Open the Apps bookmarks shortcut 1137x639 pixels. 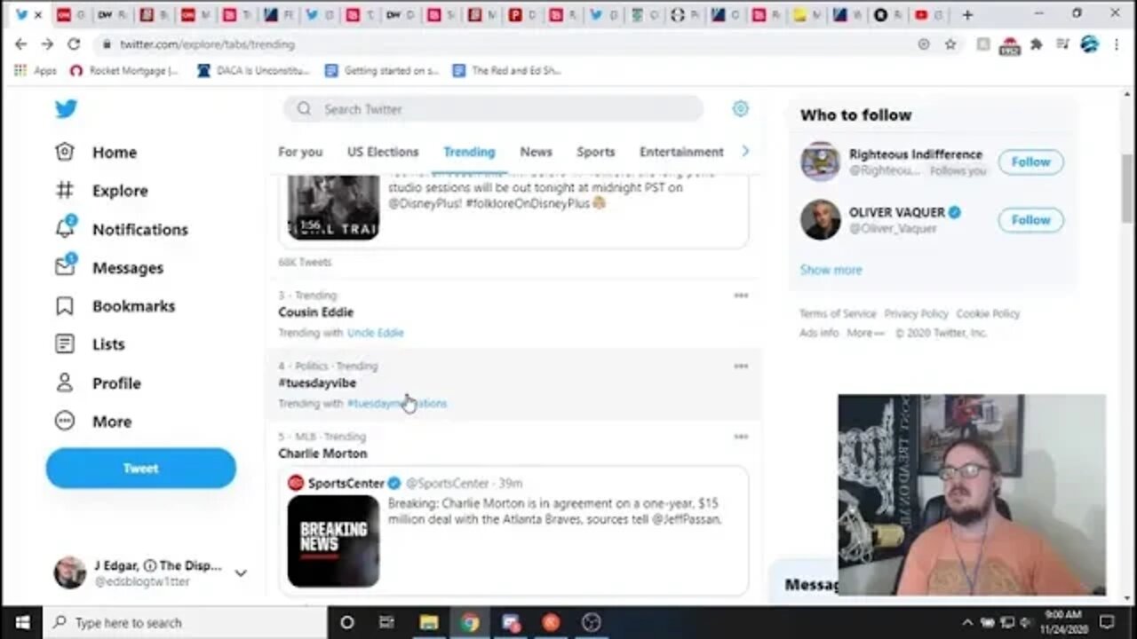pos(36,70)
